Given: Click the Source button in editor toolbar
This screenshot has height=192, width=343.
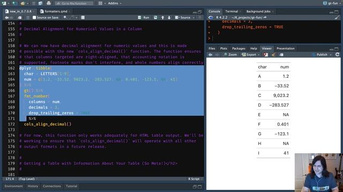Looking at the screenshot, I should pos(183,18).
